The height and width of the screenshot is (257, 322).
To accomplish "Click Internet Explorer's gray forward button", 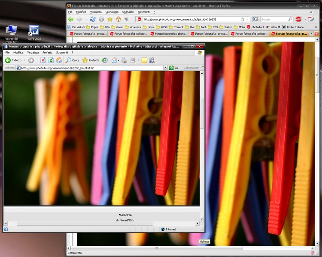I will 31,60.
